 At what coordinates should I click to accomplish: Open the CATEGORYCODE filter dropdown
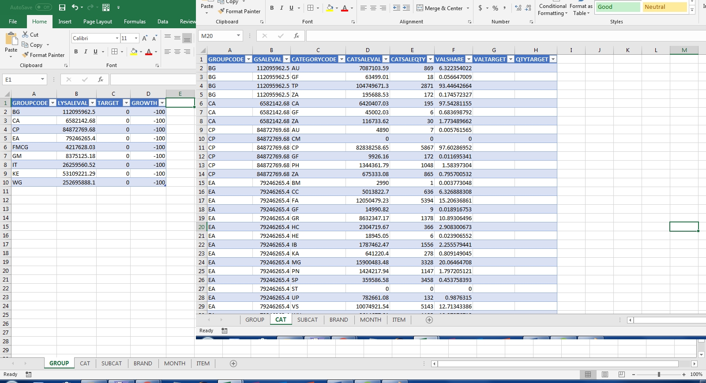coord(342,59)
